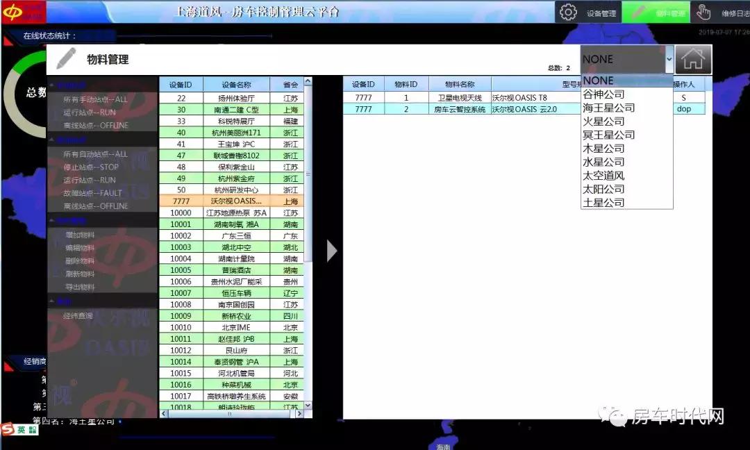Select 所有自动站点--ALL in the sidebar
Screen dimensions: 750x450
95,154
